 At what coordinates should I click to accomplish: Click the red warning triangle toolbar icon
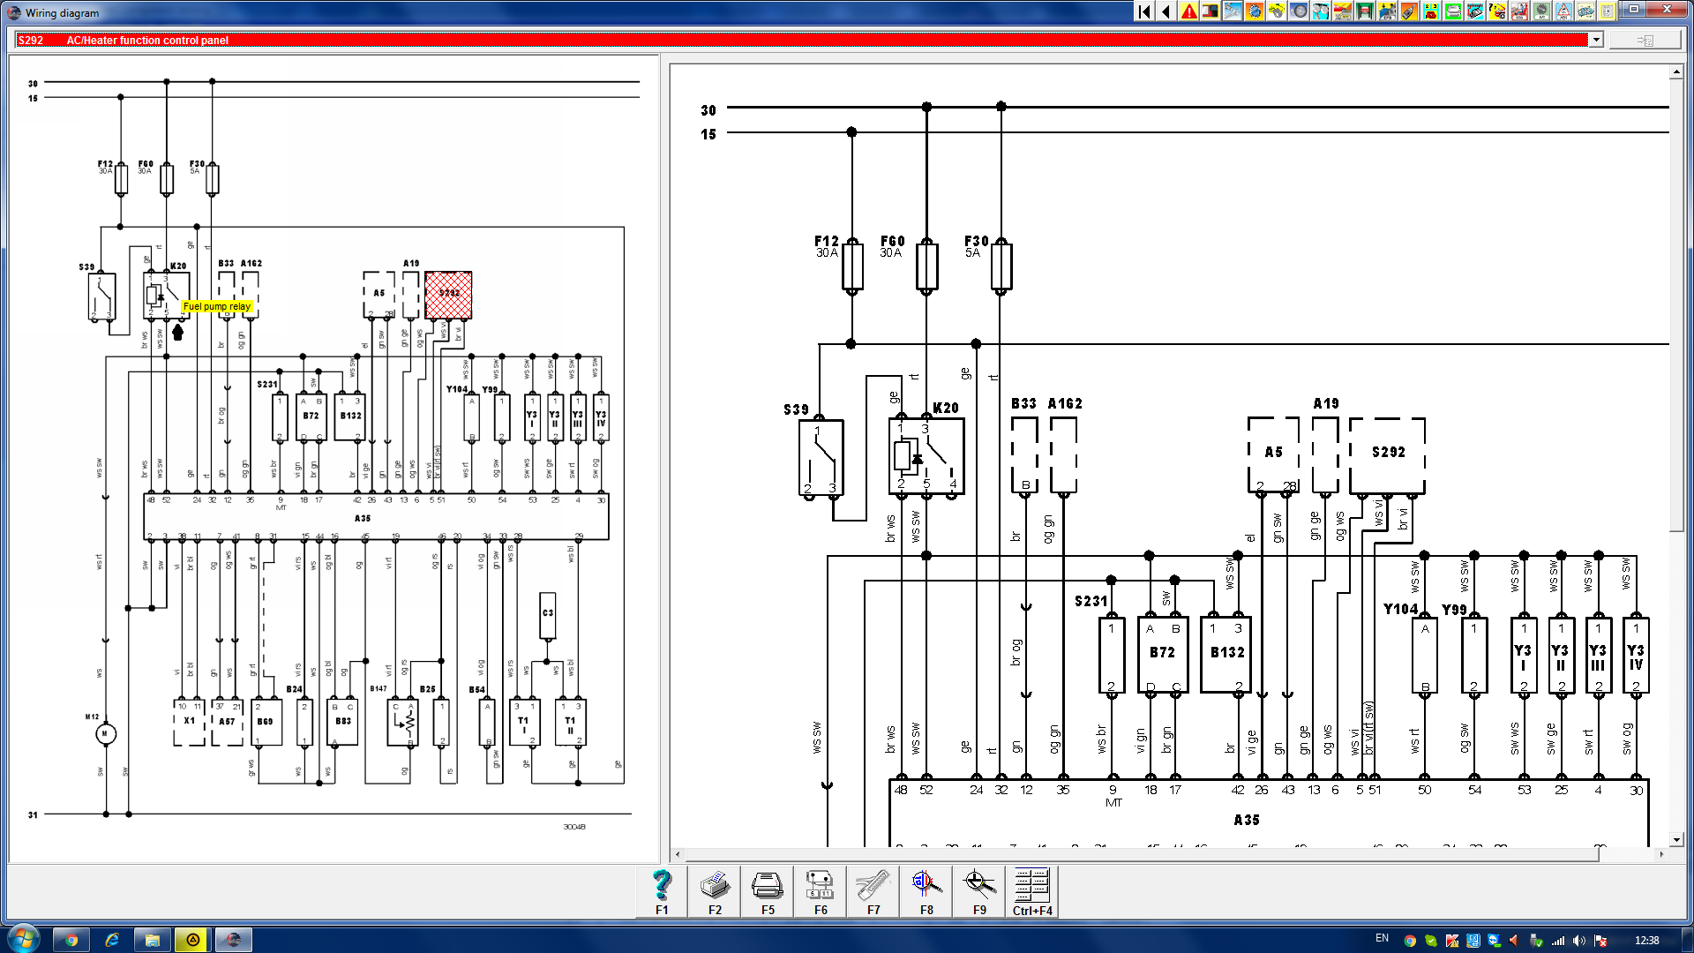point(1188,11)
